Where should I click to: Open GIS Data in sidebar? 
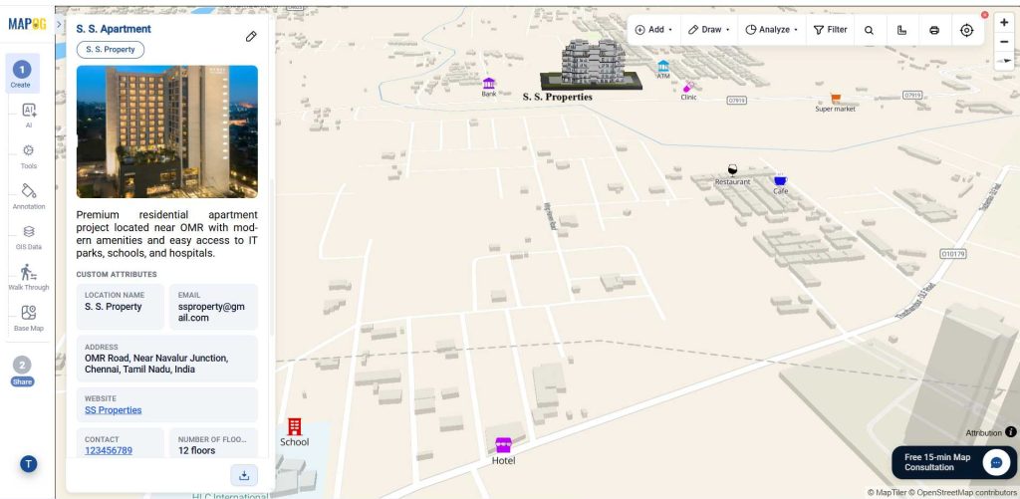coord(29,237)
